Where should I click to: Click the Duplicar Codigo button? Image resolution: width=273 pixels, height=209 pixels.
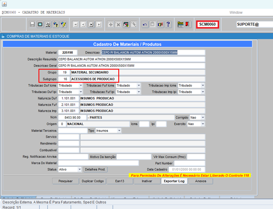93,181
